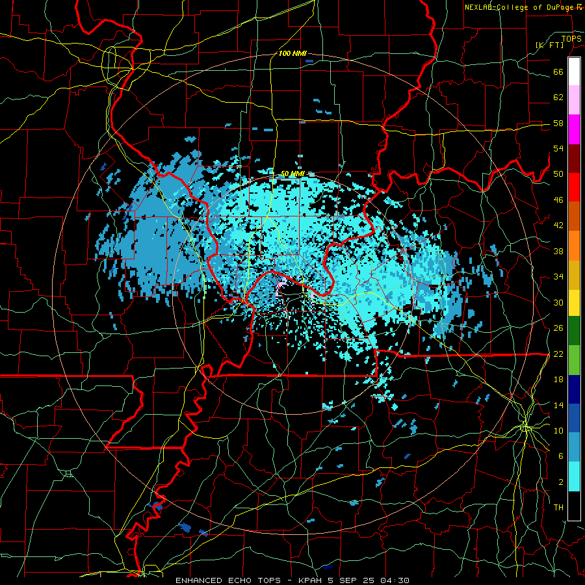Click the gold legend swatch

pos(574,275)
